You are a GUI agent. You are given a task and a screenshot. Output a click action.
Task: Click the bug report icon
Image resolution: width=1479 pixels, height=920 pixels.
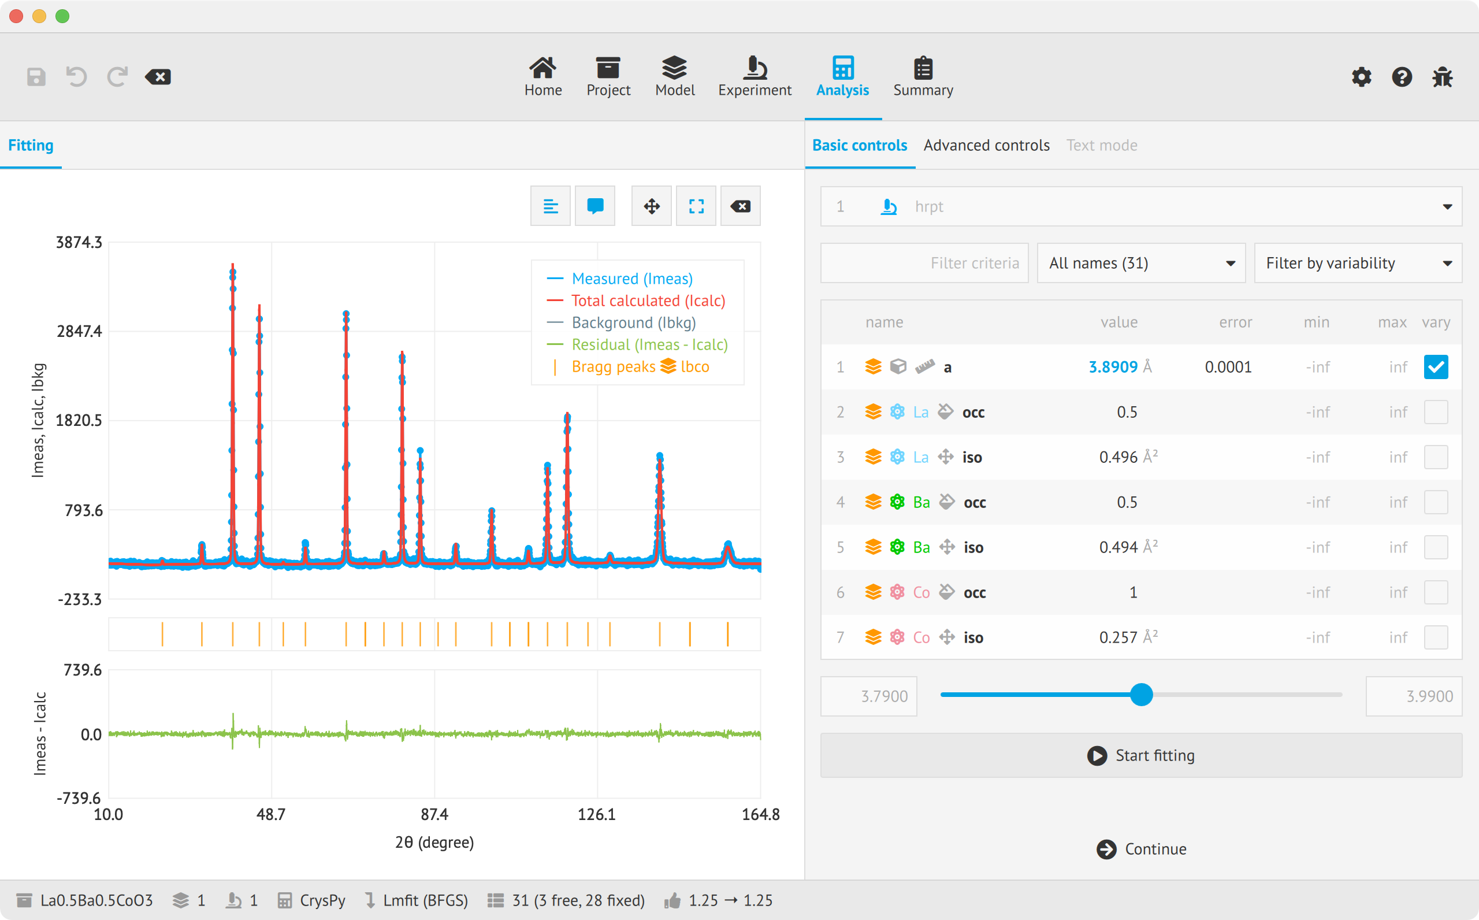1442,77
